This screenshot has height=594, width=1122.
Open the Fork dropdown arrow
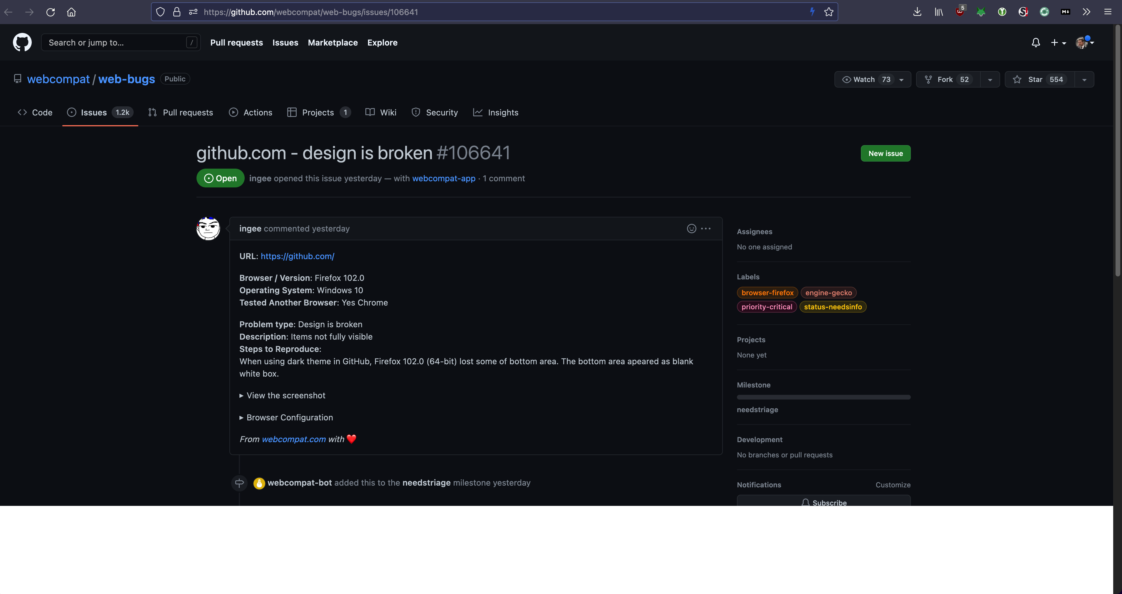990,79
